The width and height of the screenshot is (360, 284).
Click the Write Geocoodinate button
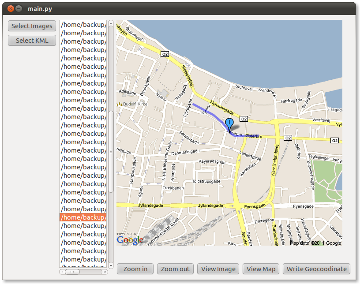coord(316,269)
